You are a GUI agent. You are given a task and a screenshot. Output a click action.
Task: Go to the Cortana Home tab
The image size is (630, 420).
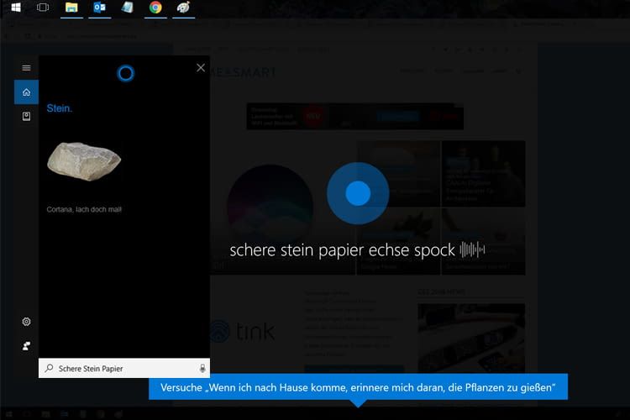(27, 92)
